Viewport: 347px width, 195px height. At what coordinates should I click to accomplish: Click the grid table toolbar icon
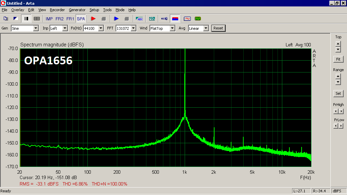tap(37, 19)
